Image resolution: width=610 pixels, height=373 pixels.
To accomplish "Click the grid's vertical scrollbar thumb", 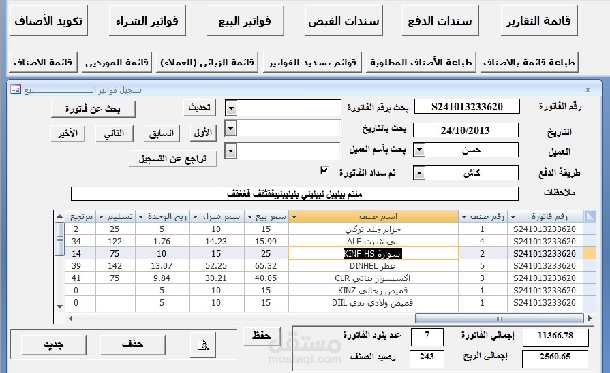I will 59,238.
